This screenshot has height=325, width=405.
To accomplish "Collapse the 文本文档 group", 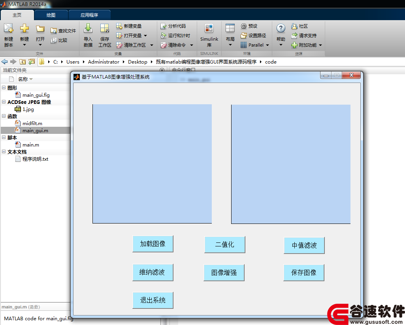I will [x=4, y=152].
